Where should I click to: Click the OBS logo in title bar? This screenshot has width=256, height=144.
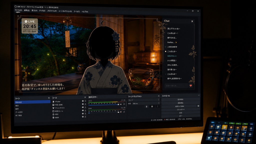pyautogui.click(x=15, y=6)
